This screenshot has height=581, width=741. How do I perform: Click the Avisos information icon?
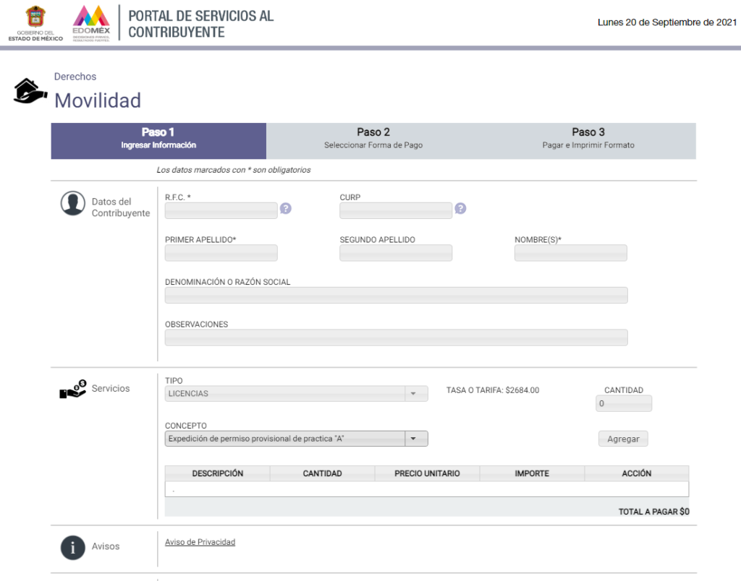72,547
